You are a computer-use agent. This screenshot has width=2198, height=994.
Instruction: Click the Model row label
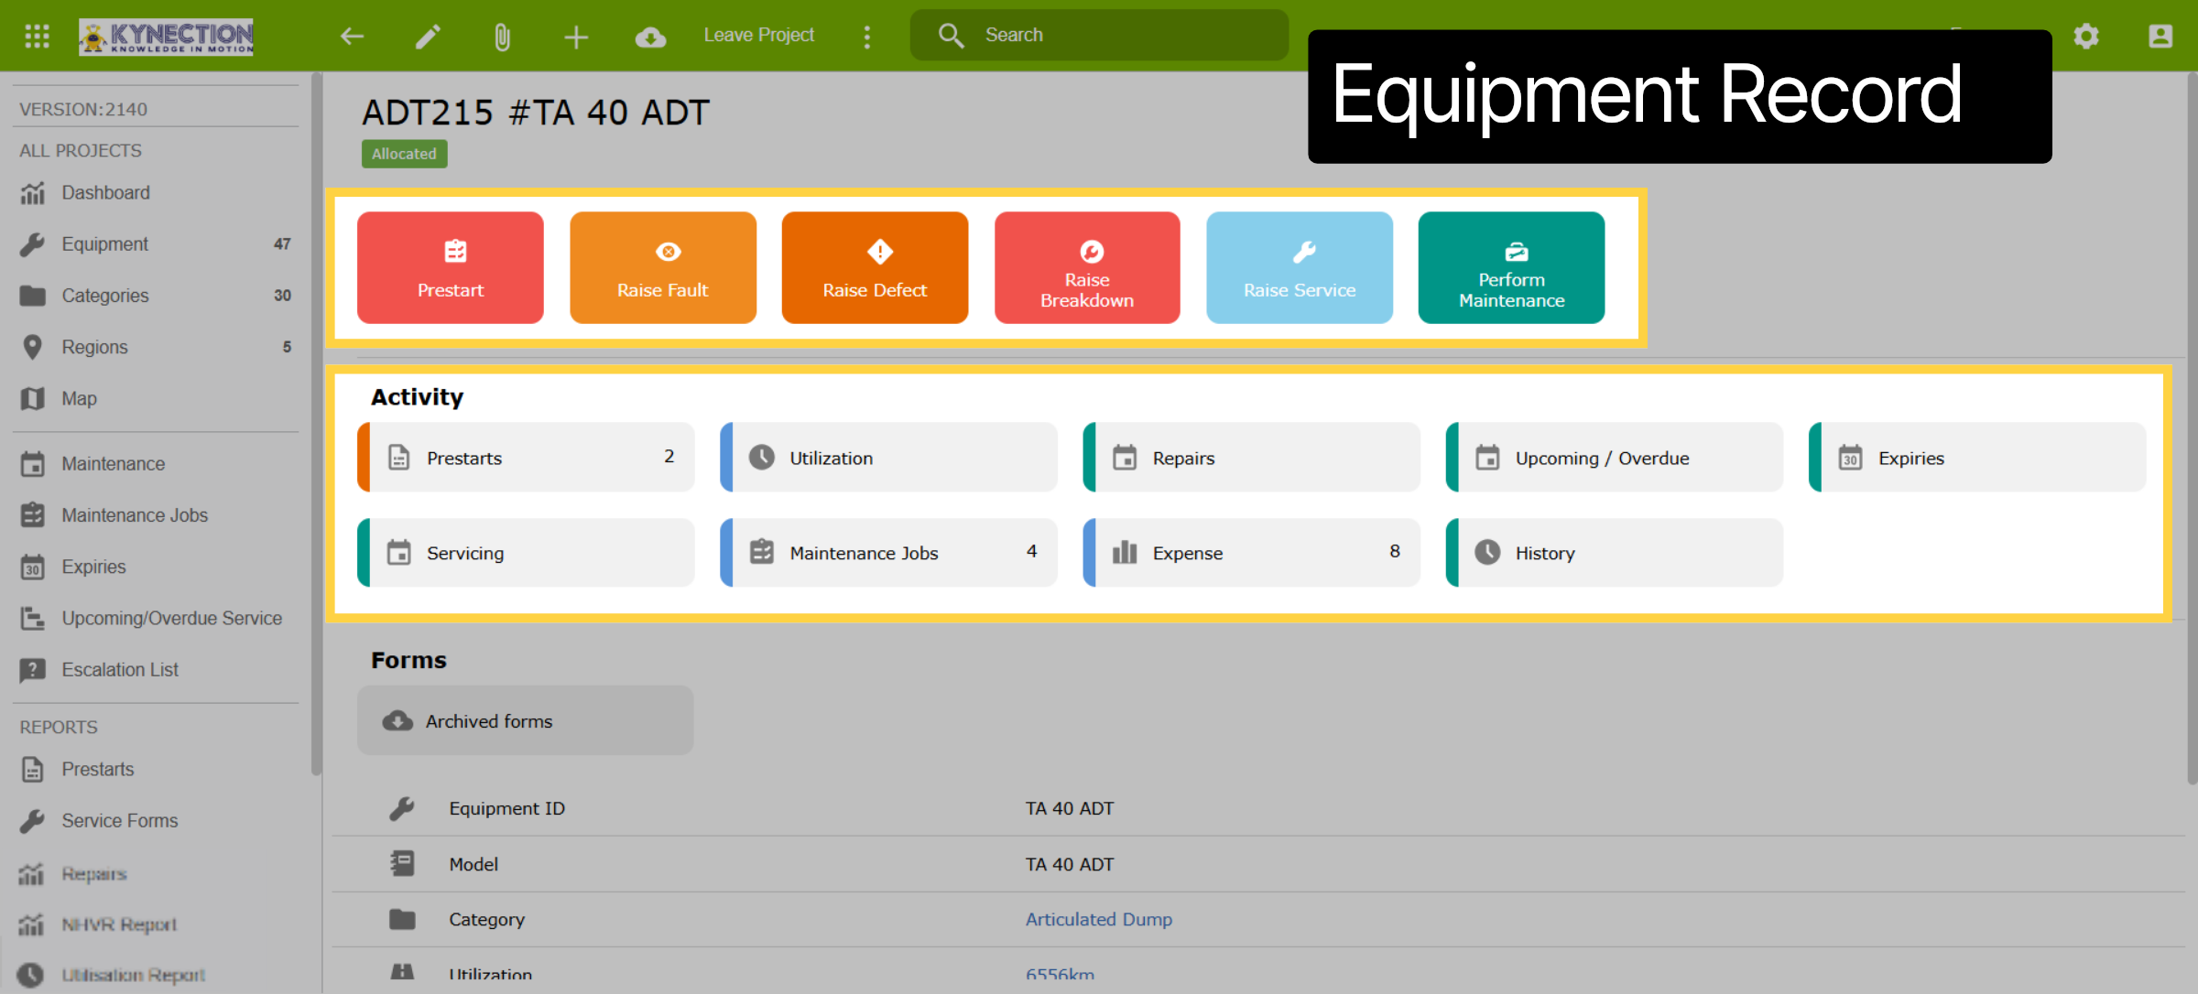(473, 864)
